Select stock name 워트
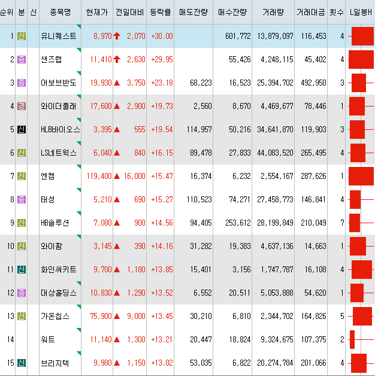This screenshot has height=377, width=375. pos(48,339)
